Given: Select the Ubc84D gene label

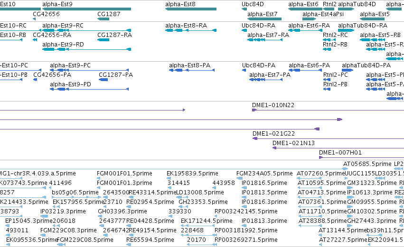Looking at the screenshot, I should [x=253, y=4].
